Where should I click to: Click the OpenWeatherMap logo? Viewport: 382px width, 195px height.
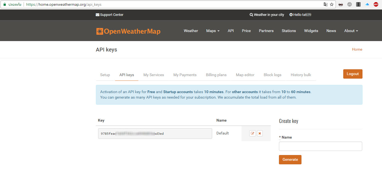tap(128, 31)
